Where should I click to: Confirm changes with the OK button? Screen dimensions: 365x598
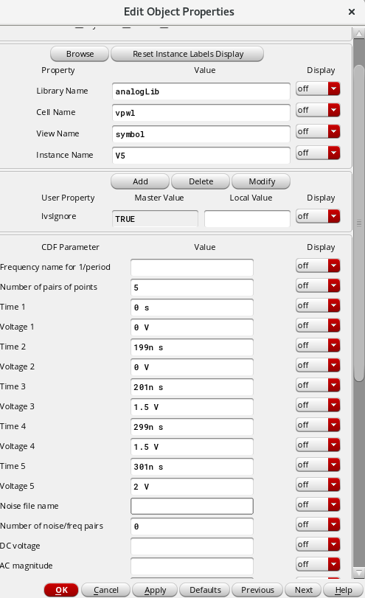pos(61,590)
